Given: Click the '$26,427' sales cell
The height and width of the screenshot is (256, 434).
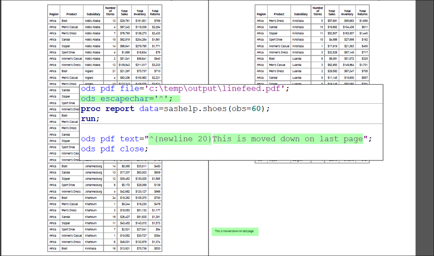Looking at the screenshot, I should pos(125,217).
